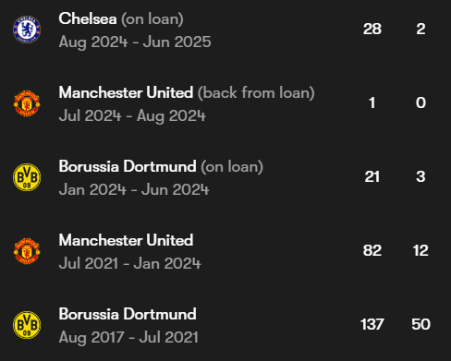Viewport: 451px width, 361px height.
Task: Click the 21 appearances in Dortmund loan row
Action: click(372, 177)
